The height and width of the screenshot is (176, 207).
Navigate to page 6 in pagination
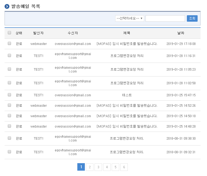(124, 167)
